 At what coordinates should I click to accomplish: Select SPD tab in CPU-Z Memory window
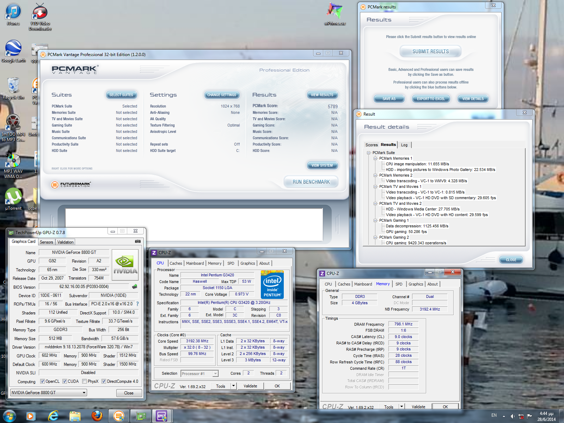coord(399,284)
